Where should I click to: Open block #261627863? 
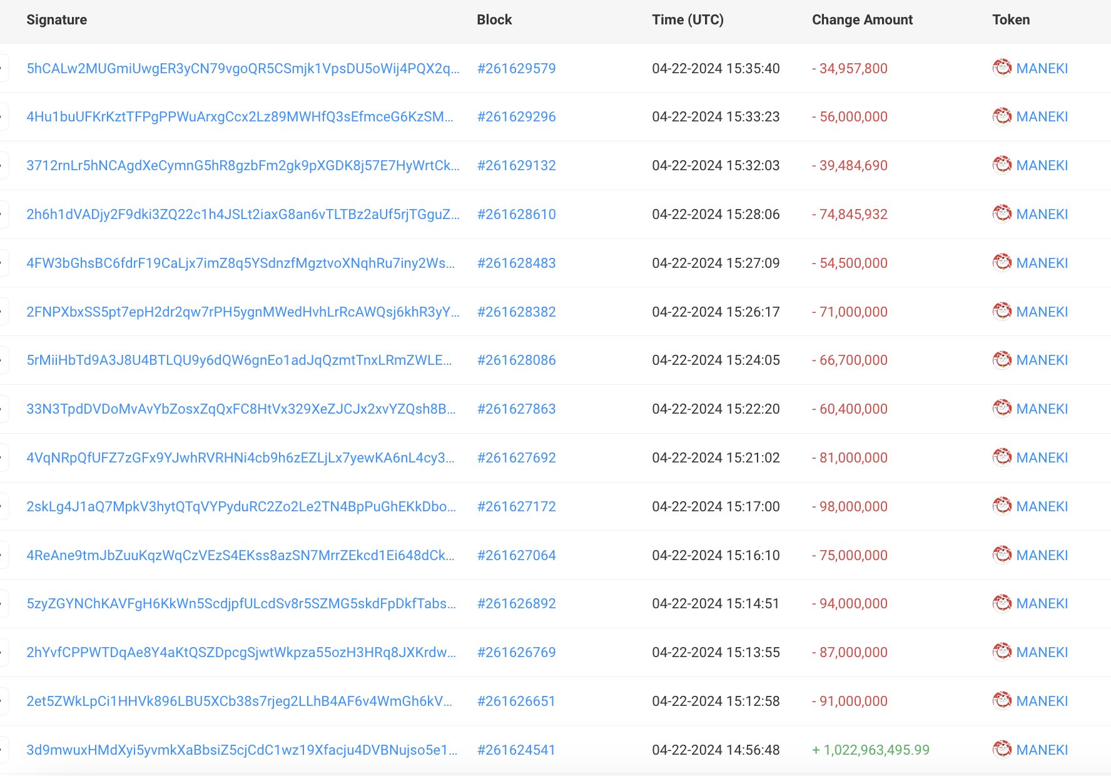(516, 409)
